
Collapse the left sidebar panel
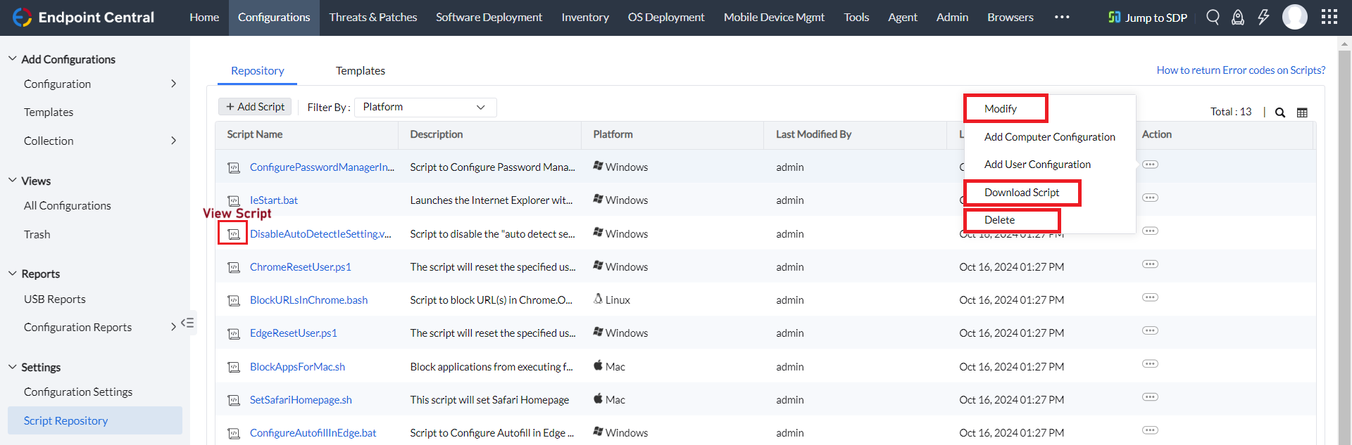point(187,323)
